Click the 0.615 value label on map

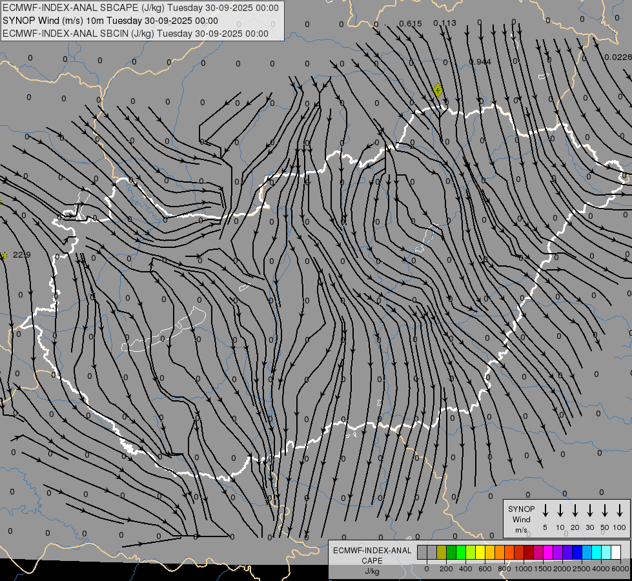(x=411, y=24)
